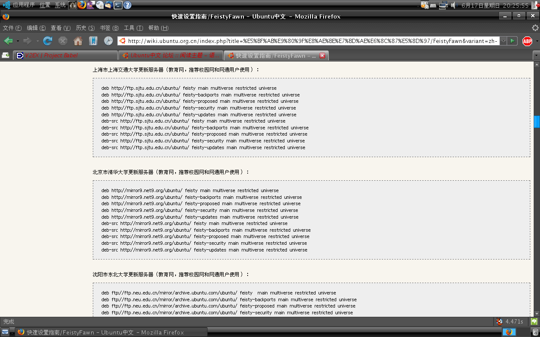Click the network monitor tray icon

point(443,5)
